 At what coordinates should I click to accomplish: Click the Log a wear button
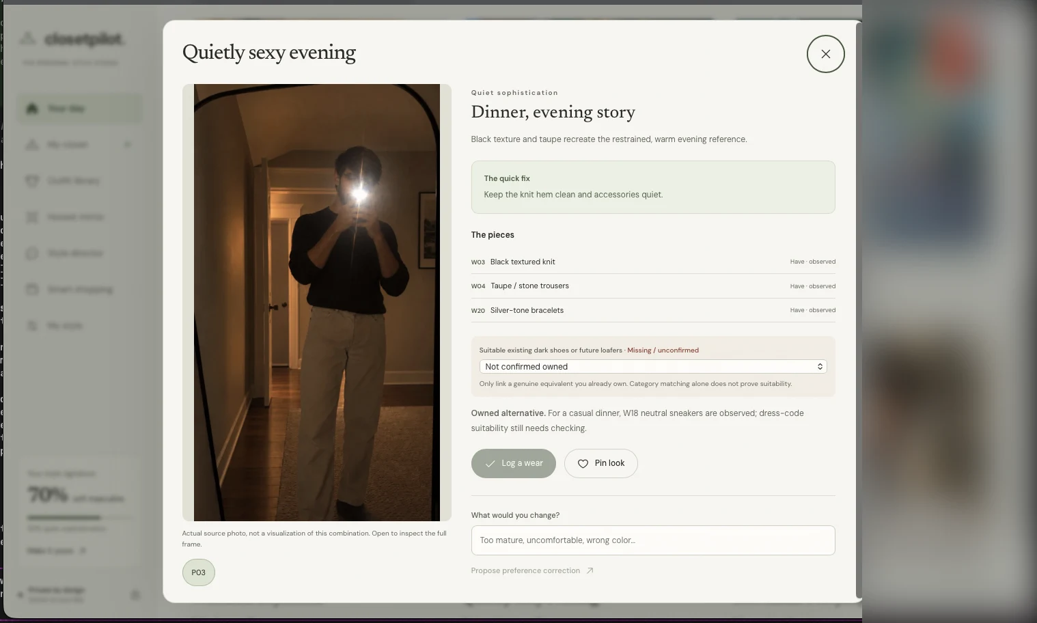[x=514, y=463]
